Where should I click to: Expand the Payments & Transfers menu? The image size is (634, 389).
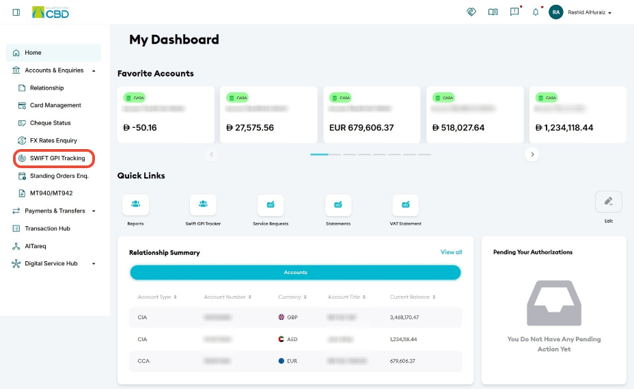pyautogui.click(x=94, y=211)
